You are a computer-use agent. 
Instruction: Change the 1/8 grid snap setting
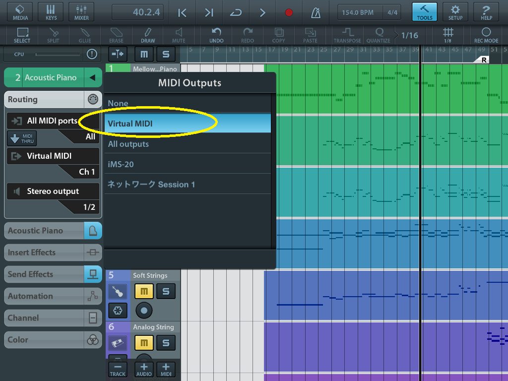click(448, 35)
